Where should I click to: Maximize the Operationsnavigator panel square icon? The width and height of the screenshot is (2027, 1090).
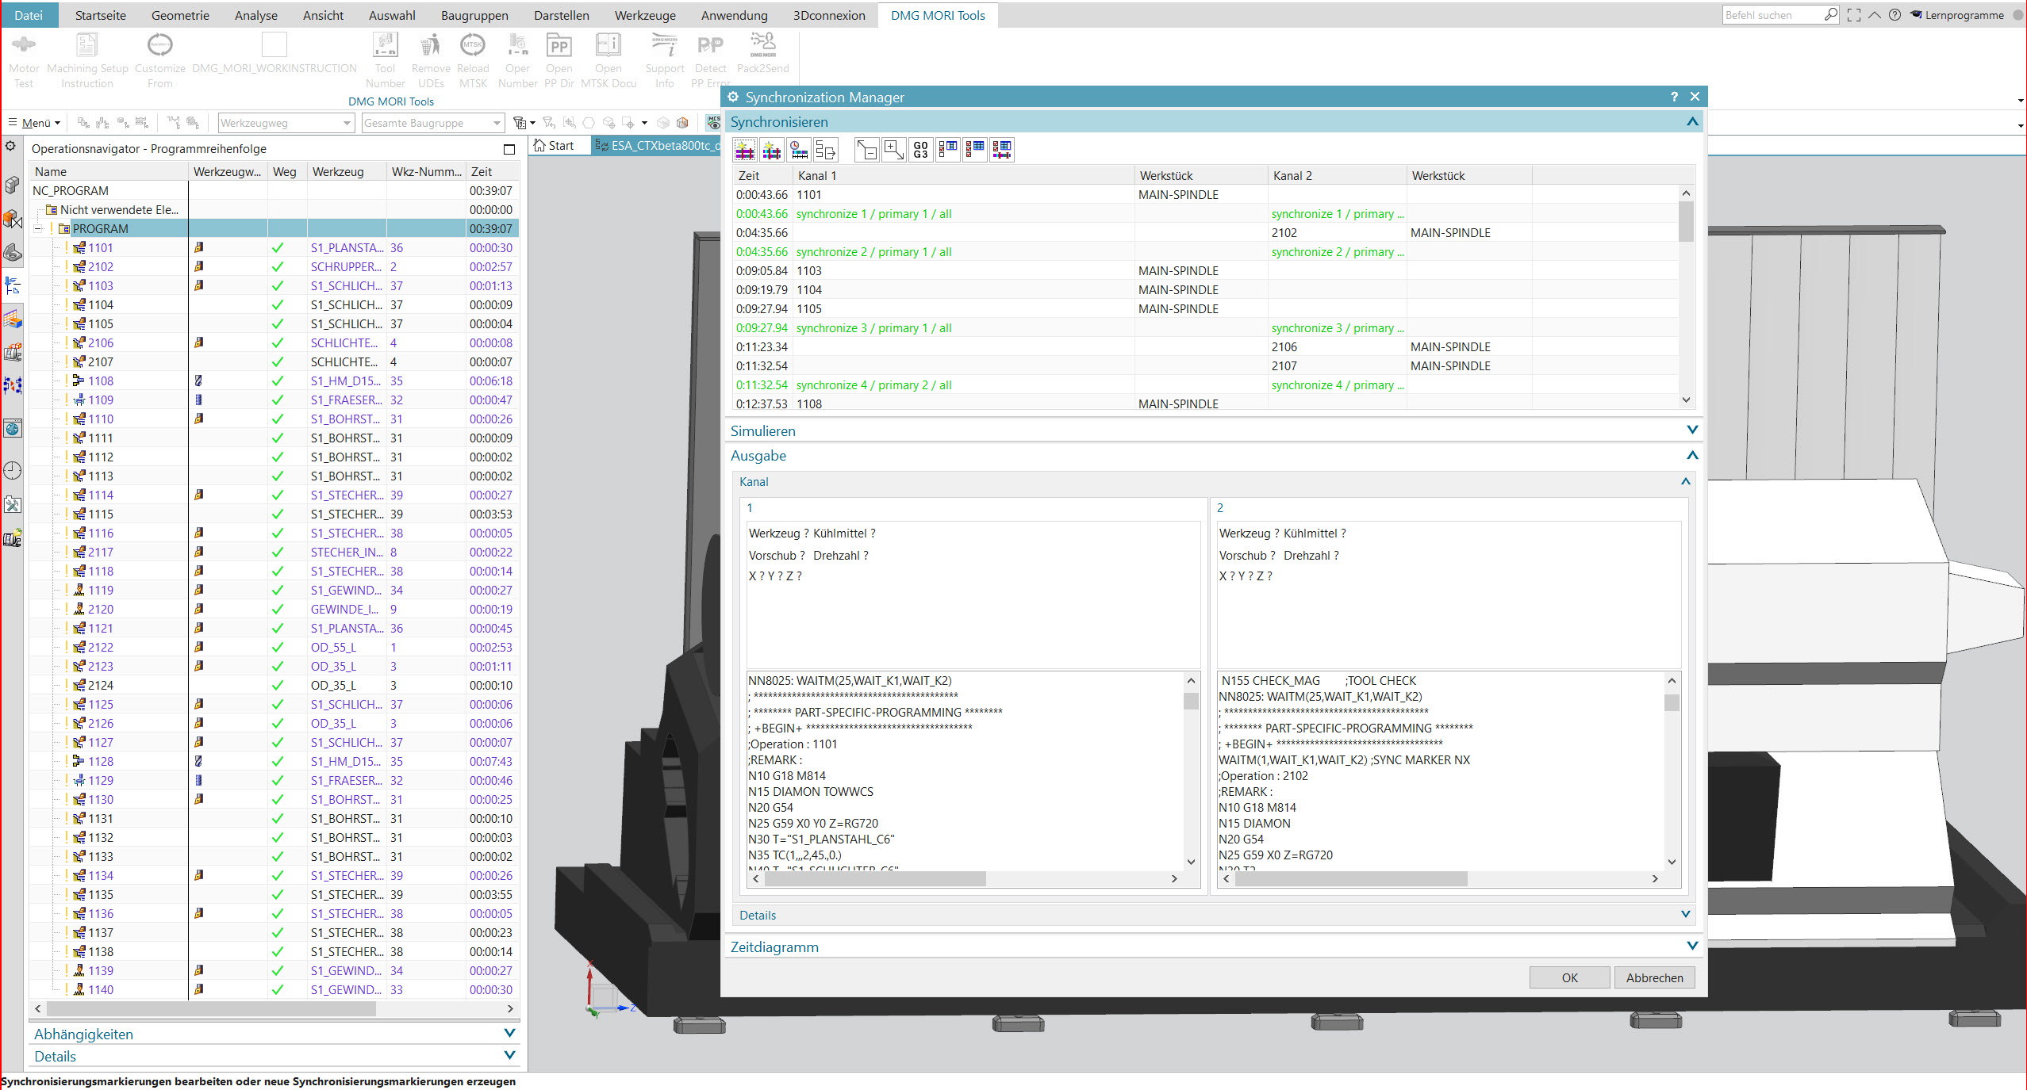pos(509,149)
